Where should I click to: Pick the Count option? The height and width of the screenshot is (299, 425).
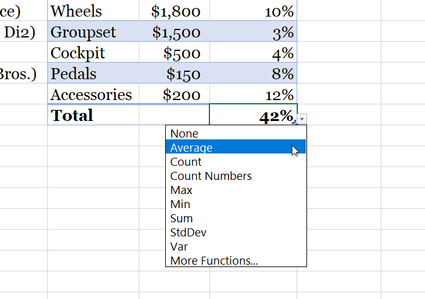(x=236, y=162)
